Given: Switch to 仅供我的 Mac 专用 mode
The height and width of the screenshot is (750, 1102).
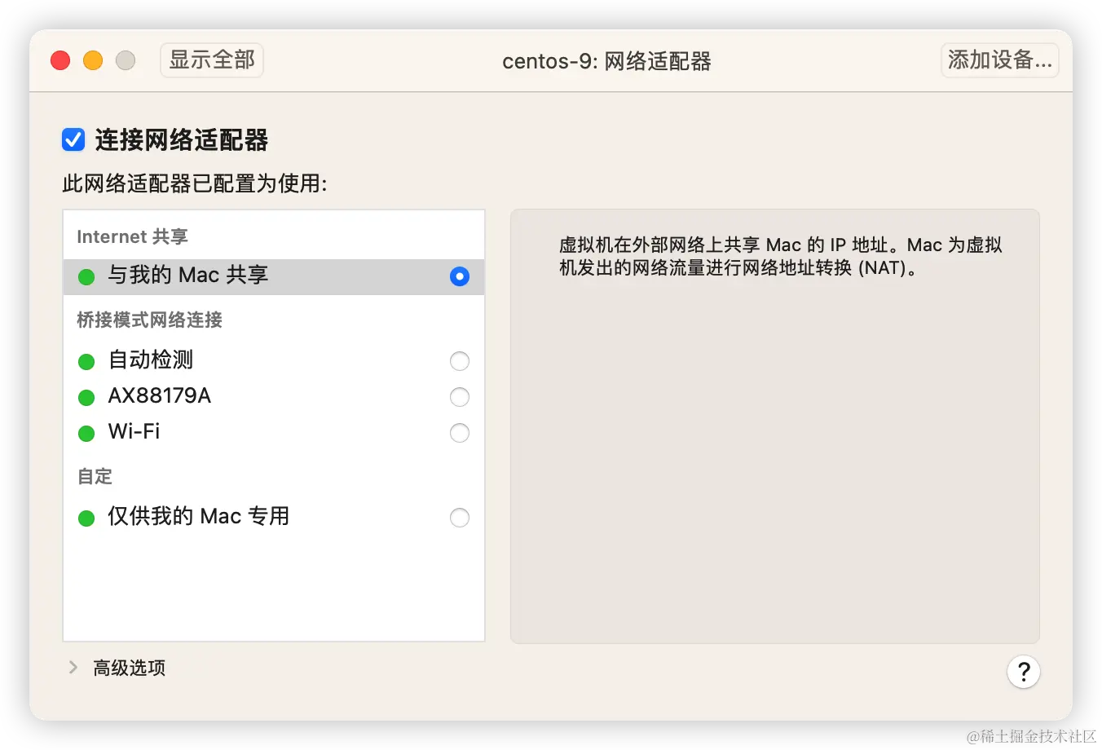Looking at the screenshot, I should click(459, 517).
